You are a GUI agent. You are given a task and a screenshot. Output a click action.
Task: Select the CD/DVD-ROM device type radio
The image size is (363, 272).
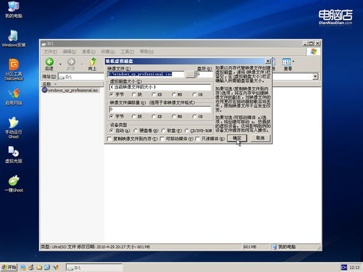(x=187, y=131)
